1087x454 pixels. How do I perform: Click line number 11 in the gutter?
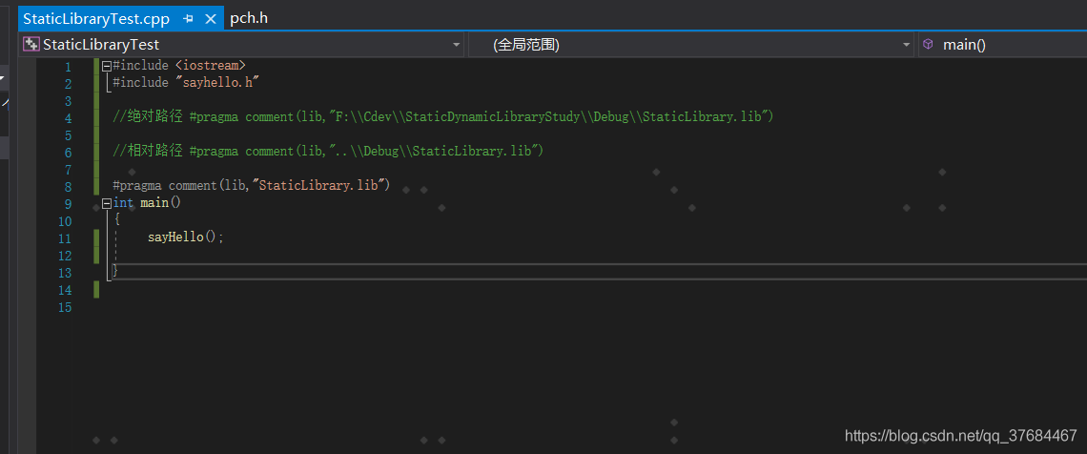(x=67, y=238)
